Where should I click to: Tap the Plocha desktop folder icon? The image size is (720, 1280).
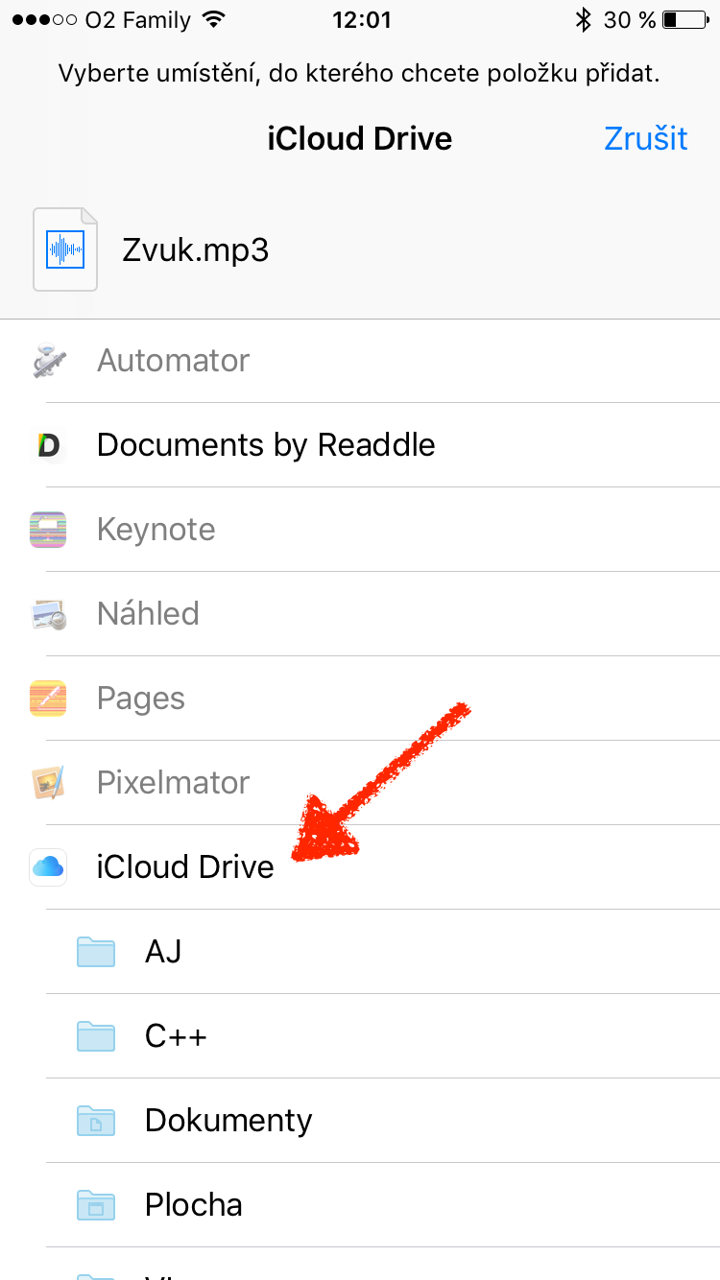click(96, 1205)
